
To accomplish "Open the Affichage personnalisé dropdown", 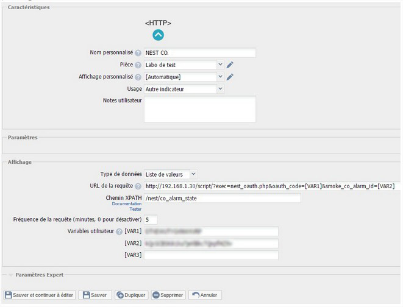I will 184,77.
